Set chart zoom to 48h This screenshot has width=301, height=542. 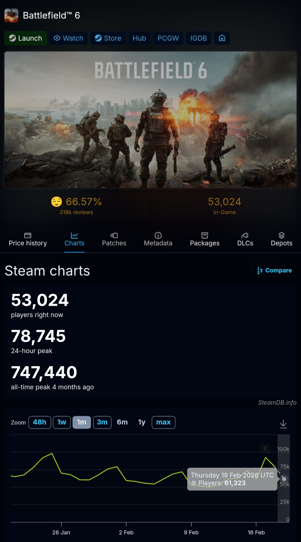(x=40, y=422)
